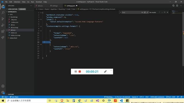This screenshot has height=103, width=184.
Task: Toggle Find in Selection
Action: [165, 12]
